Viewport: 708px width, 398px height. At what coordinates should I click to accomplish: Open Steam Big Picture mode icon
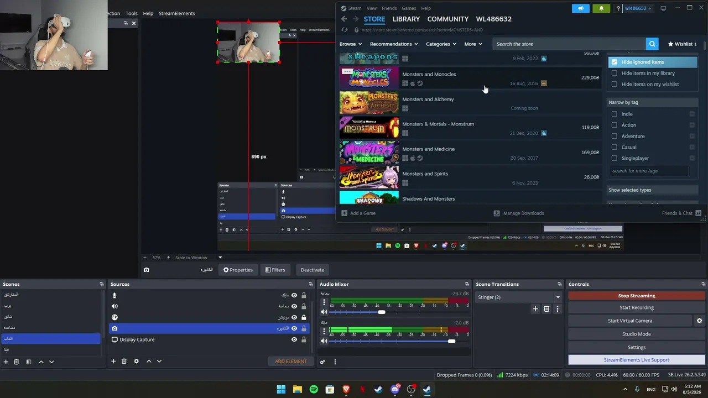click(x=663, y=8)
